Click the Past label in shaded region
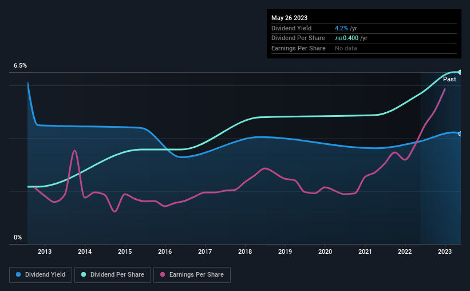The image size is (470, 291). click(449, 79)
